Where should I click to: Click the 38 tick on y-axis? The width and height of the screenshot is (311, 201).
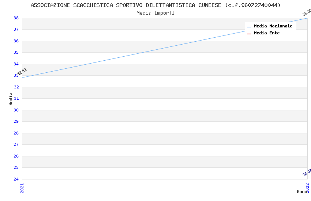pos(16,18)
